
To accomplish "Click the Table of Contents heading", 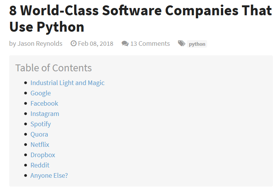I will 54,68.
